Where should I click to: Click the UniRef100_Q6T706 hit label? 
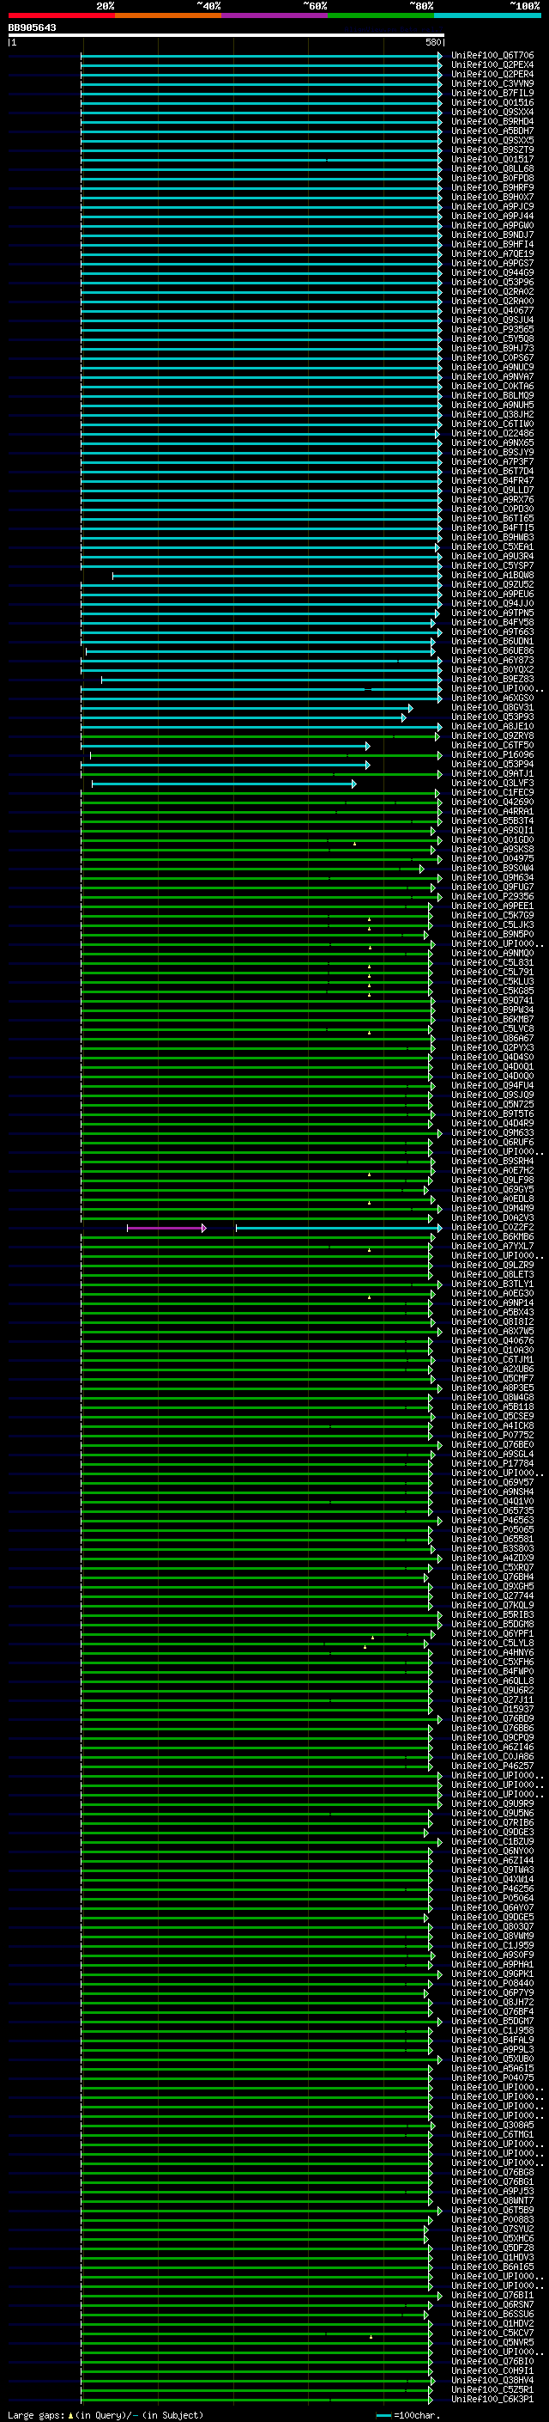coord(492,56)
